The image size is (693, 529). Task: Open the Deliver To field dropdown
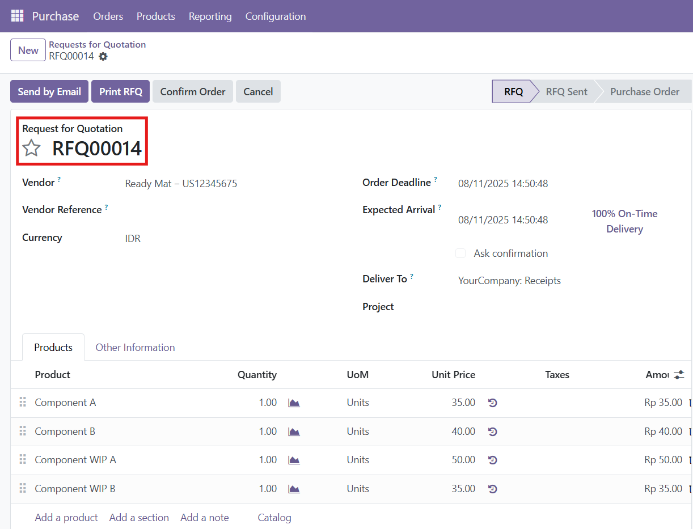coord(509,280)
